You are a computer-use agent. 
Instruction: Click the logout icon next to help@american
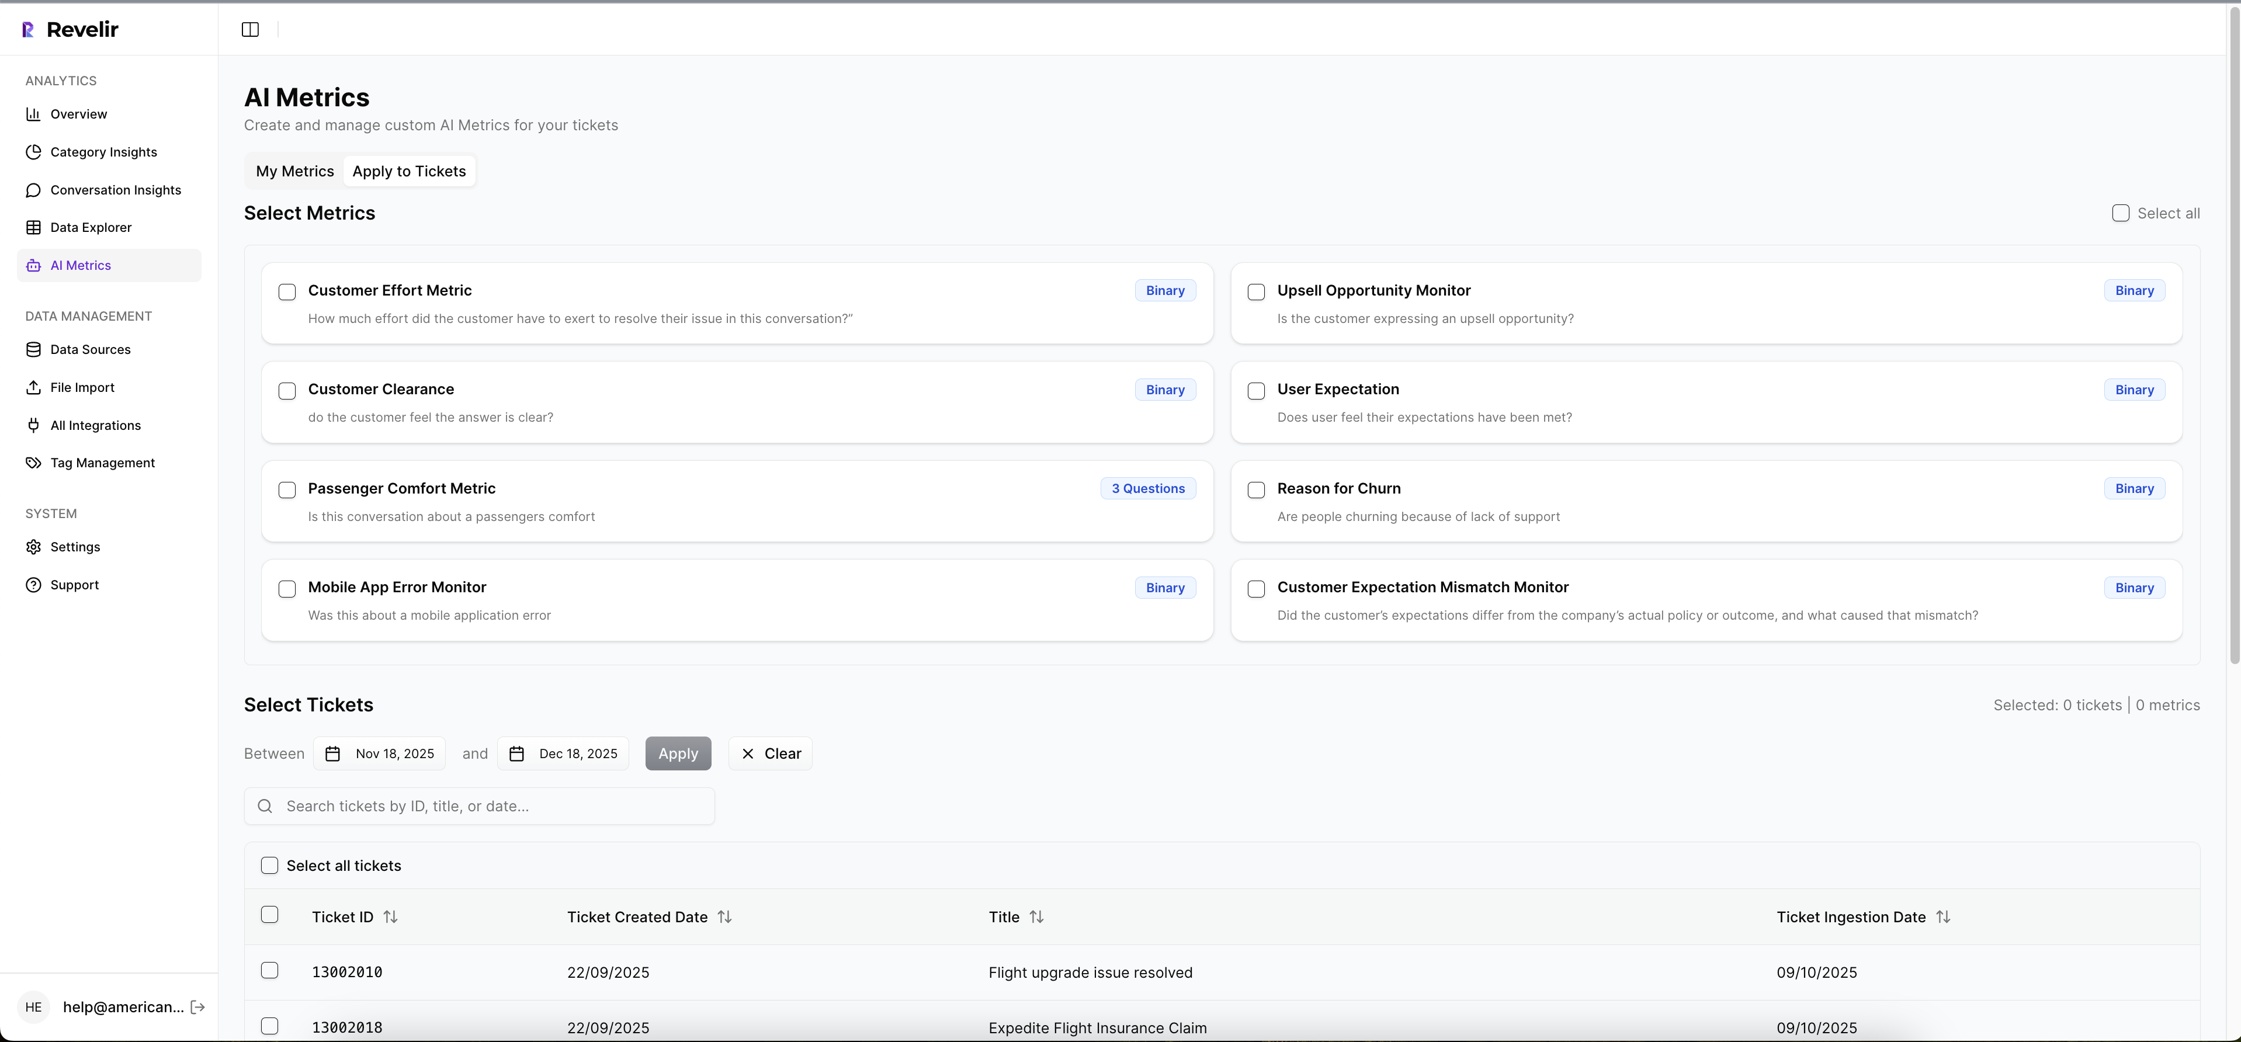tap(199, 1007)
